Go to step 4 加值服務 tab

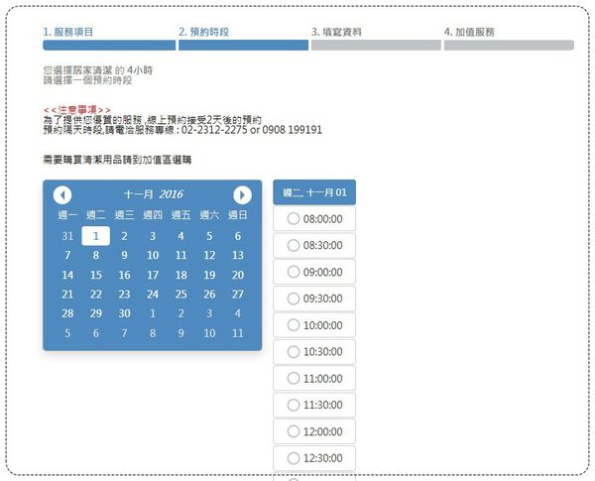tap(469, 32)
